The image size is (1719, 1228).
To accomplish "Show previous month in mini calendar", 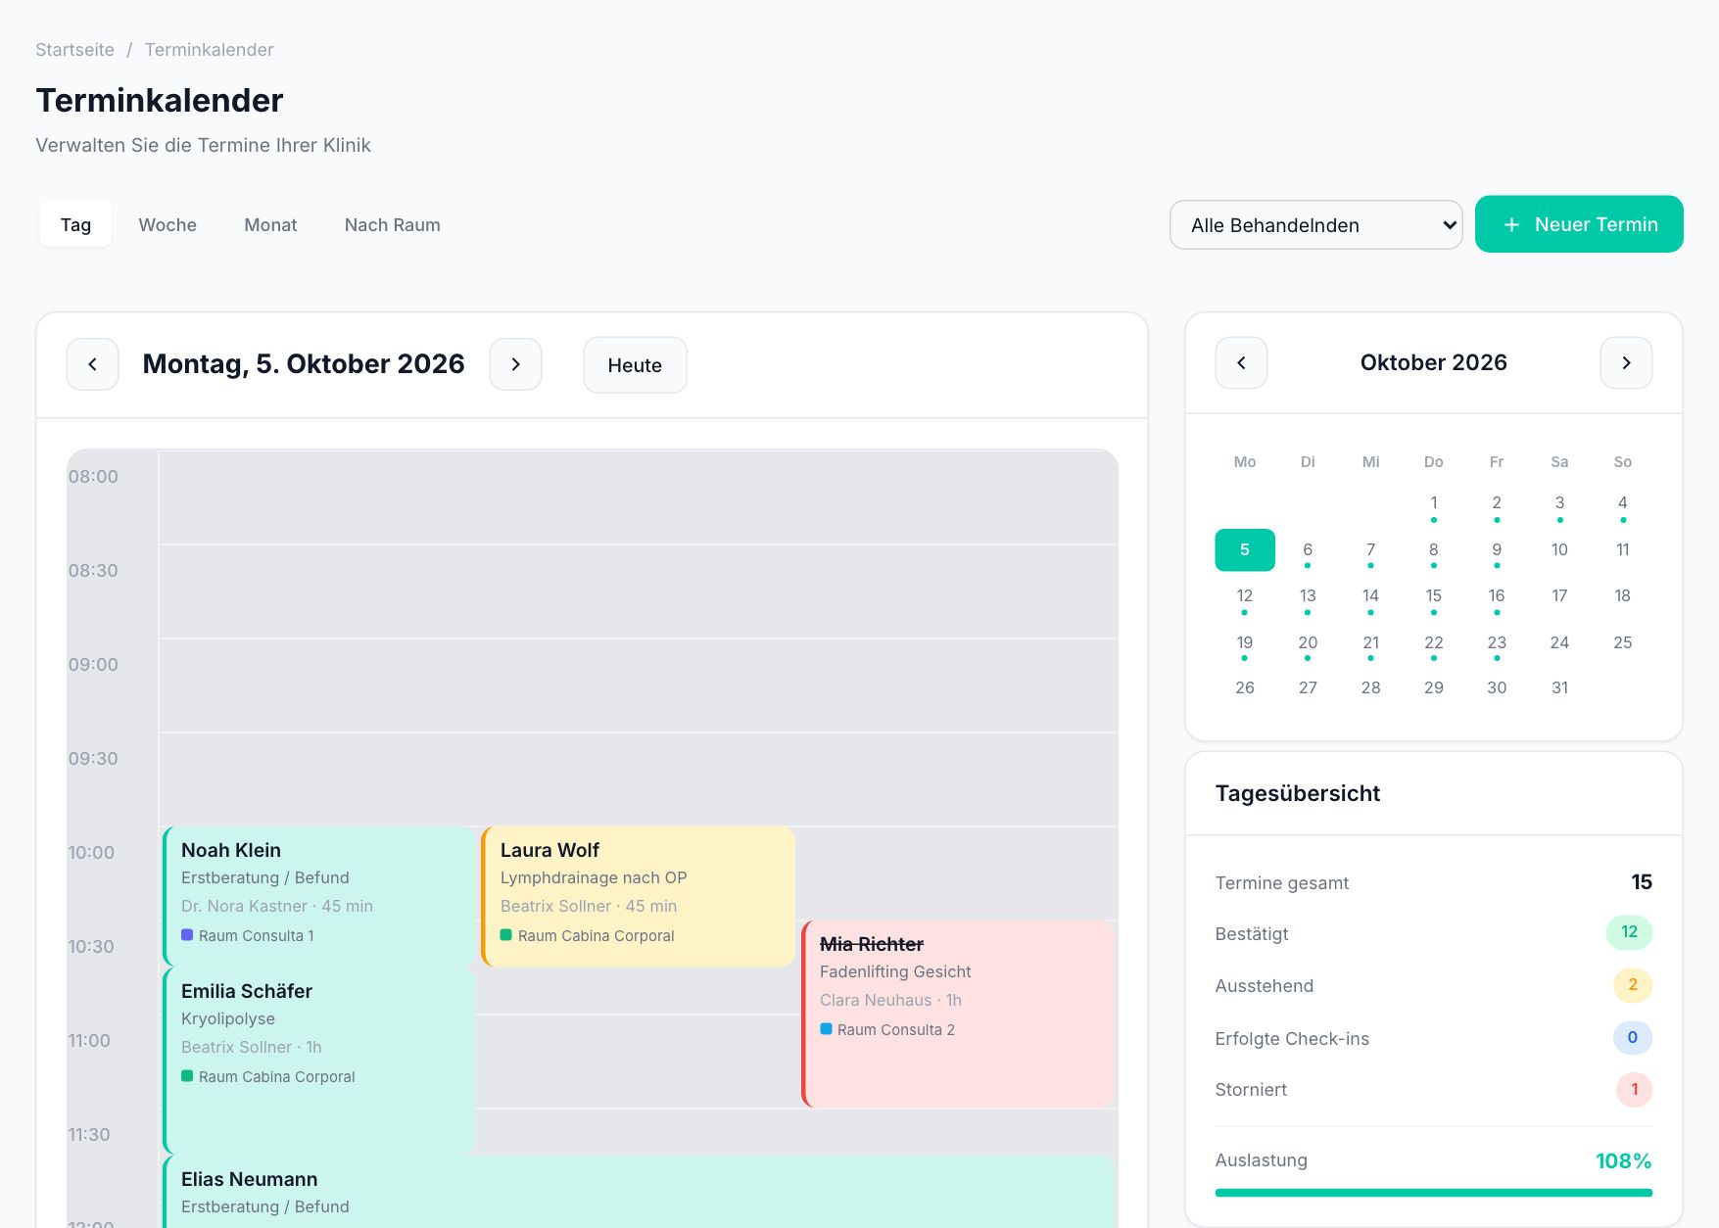I will (1241, 362).
